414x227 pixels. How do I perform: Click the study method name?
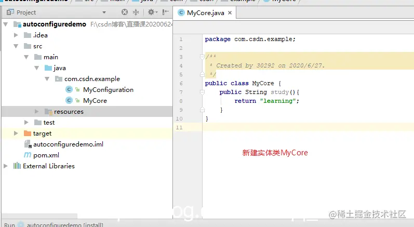tap(280, 92)
